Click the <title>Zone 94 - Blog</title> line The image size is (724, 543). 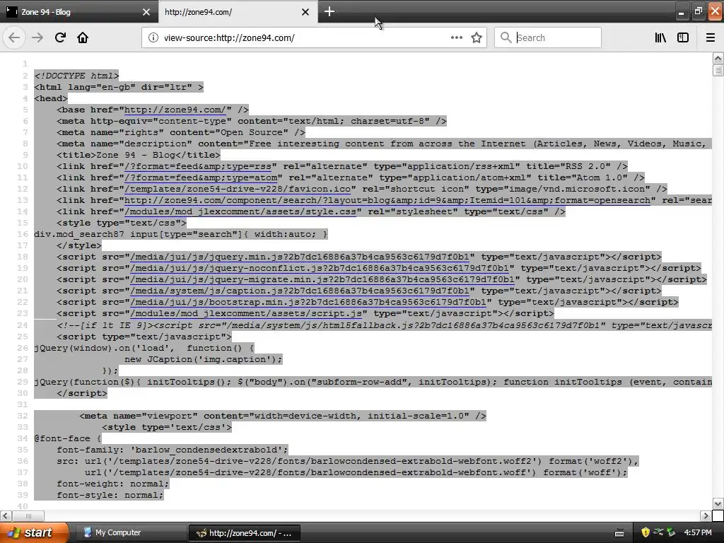coord(139,155)
